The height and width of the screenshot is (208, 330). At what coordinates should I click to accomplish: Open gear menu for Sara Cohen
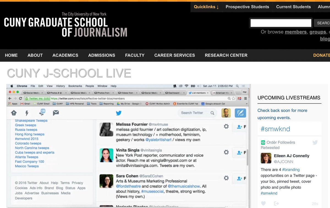[x=226, y=178]
